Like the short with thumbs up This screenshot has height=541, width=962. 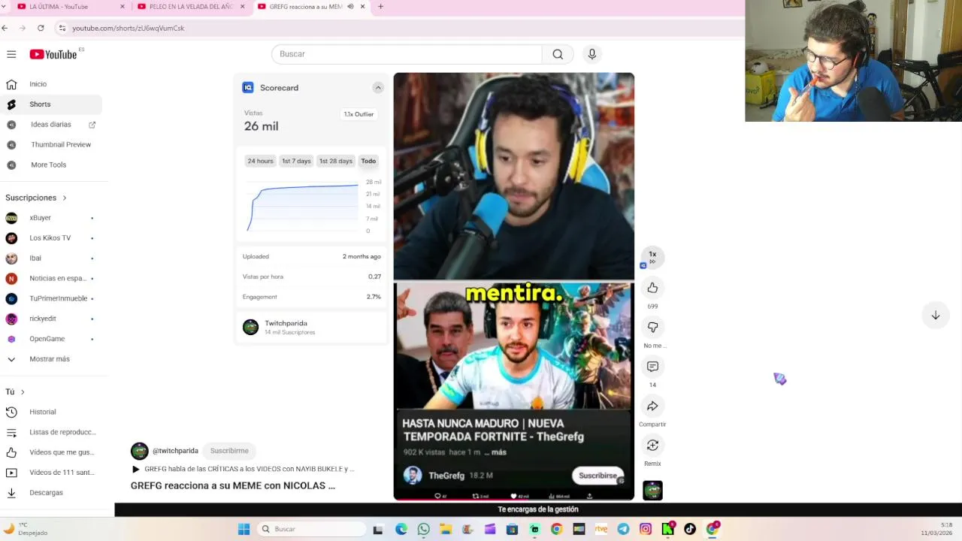[652, 288]
